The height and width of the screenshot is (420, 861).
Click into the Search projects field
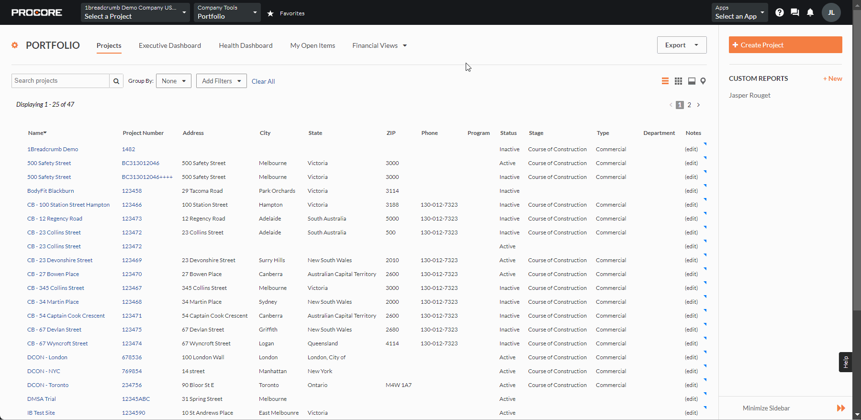click(60, 81)
